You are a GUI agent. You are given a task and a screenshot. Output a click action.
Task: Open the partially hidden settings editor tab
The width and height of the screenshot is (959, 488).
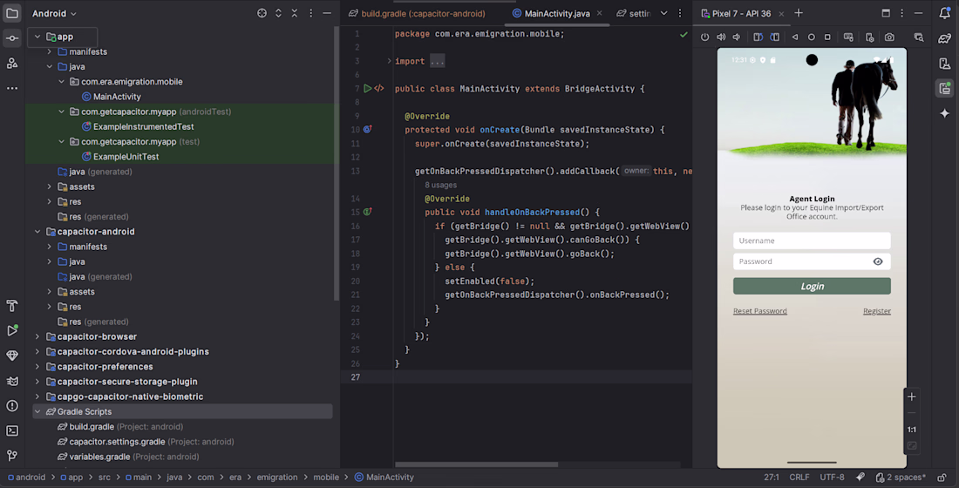pyautogui.click(x=634, y=13)
